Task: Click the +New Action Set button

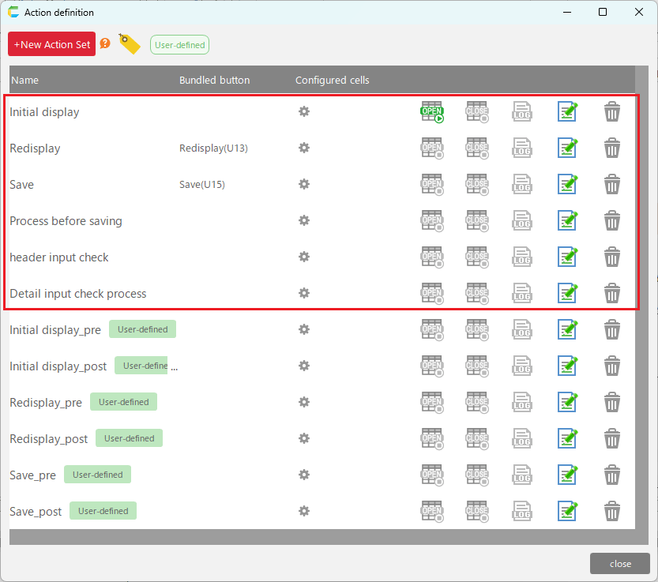Action: (x=52, y=44)
